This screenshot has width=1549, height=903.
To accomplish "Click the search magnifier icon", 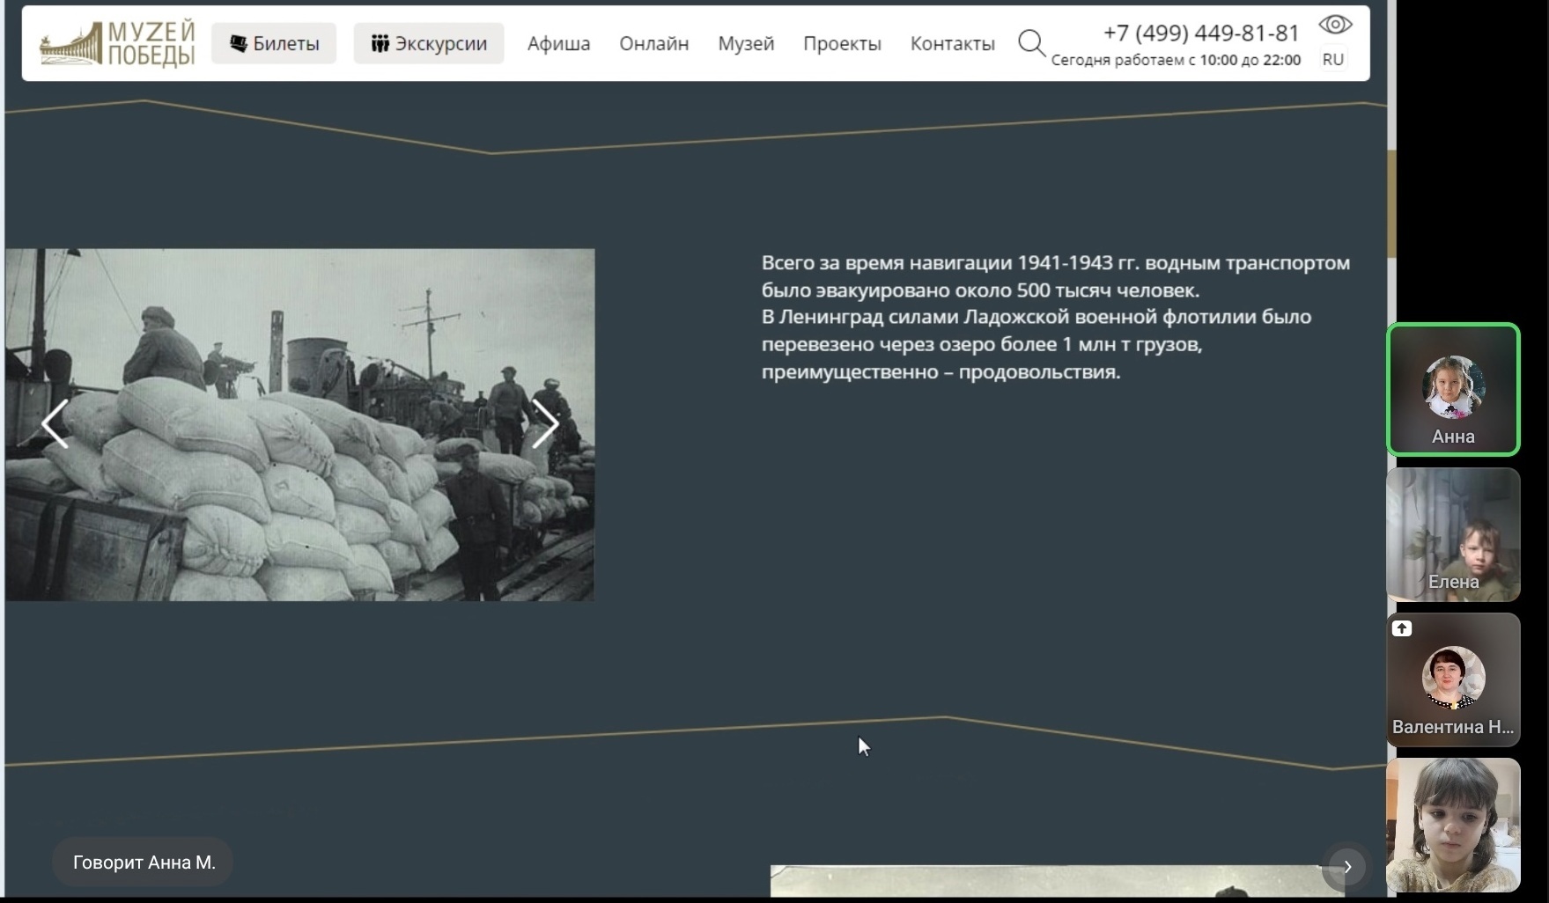I will pos(1031,43).
